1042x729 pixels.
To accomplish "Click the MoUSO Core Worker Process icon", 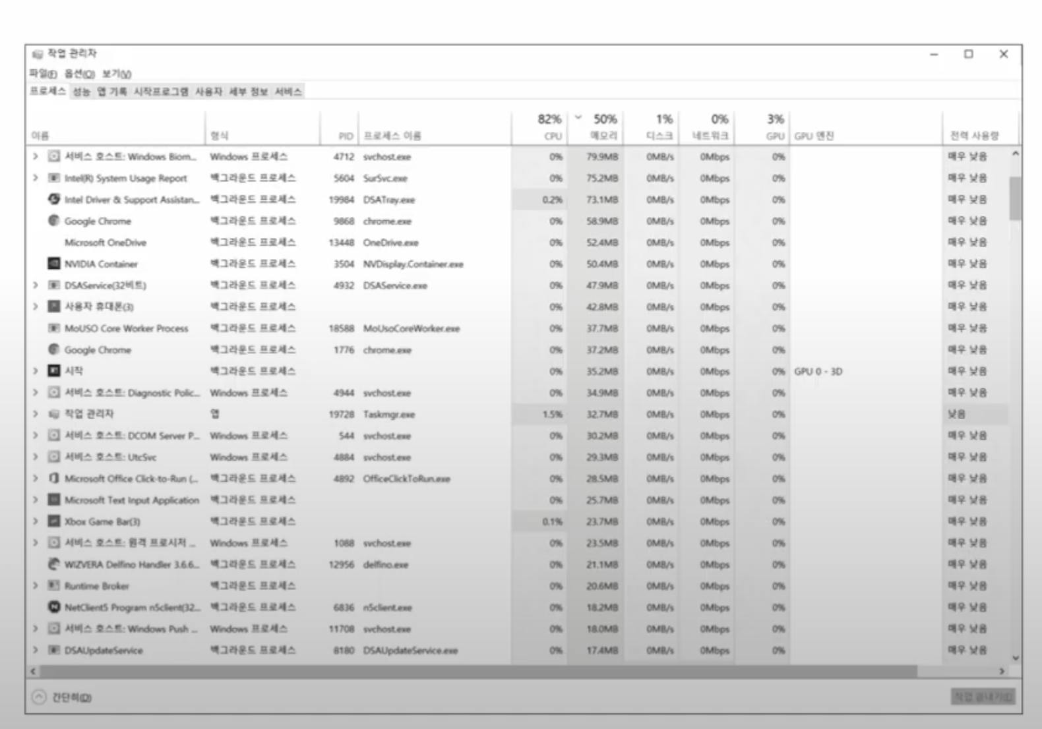I will click(x=54, y=328).
